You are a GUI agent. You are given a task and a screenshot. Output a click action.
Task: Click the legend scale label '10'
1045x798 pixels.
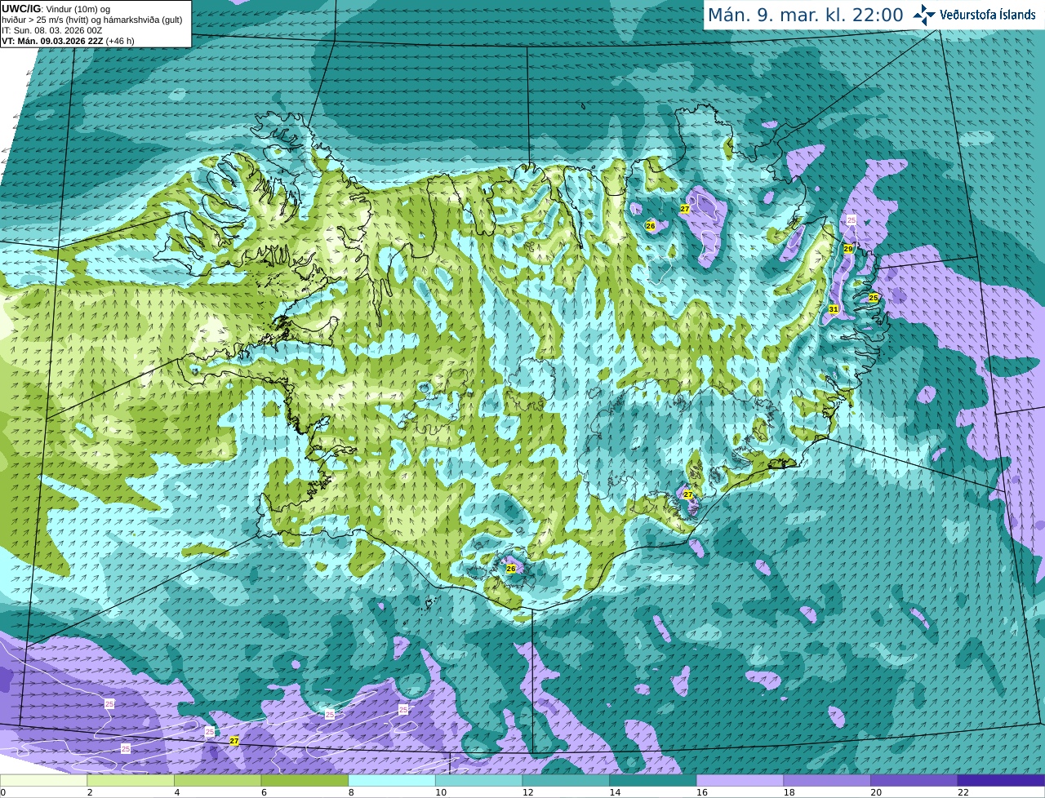(441, 792)
